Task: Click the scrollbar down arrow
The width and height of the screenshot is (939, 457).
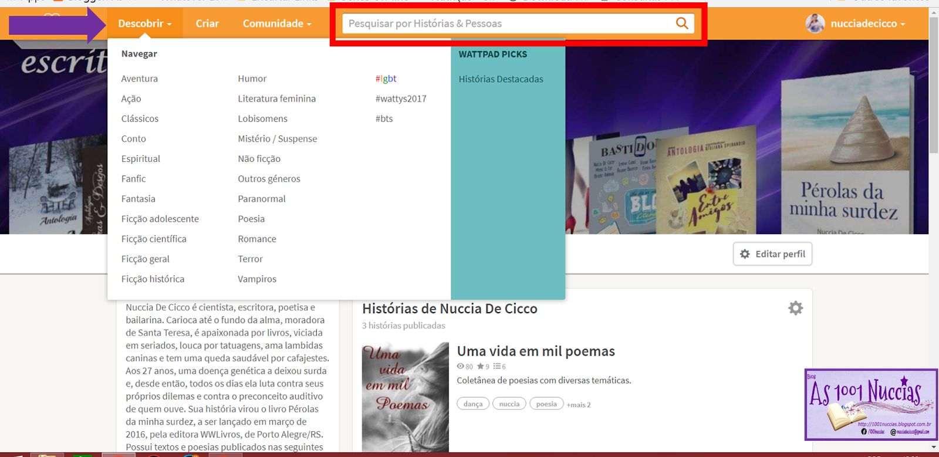Action: (x=934, y=447)
